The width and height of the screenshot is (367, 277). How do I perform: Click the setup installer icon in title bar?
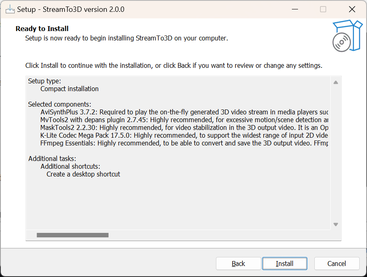[10, 9]
